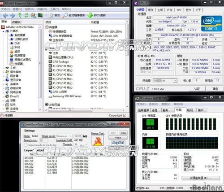
Task: Select AIDA64 v3.00.2522 Beta root node
Action: click(17, 27)
